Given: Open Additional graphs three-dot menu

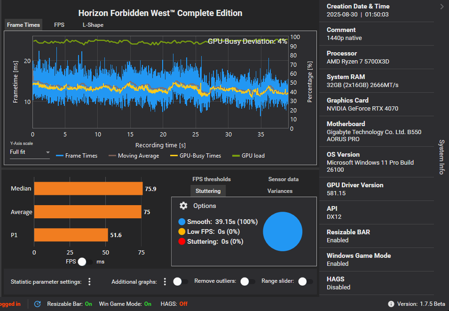Looking at the screenshot, I should tap(165, 282).
